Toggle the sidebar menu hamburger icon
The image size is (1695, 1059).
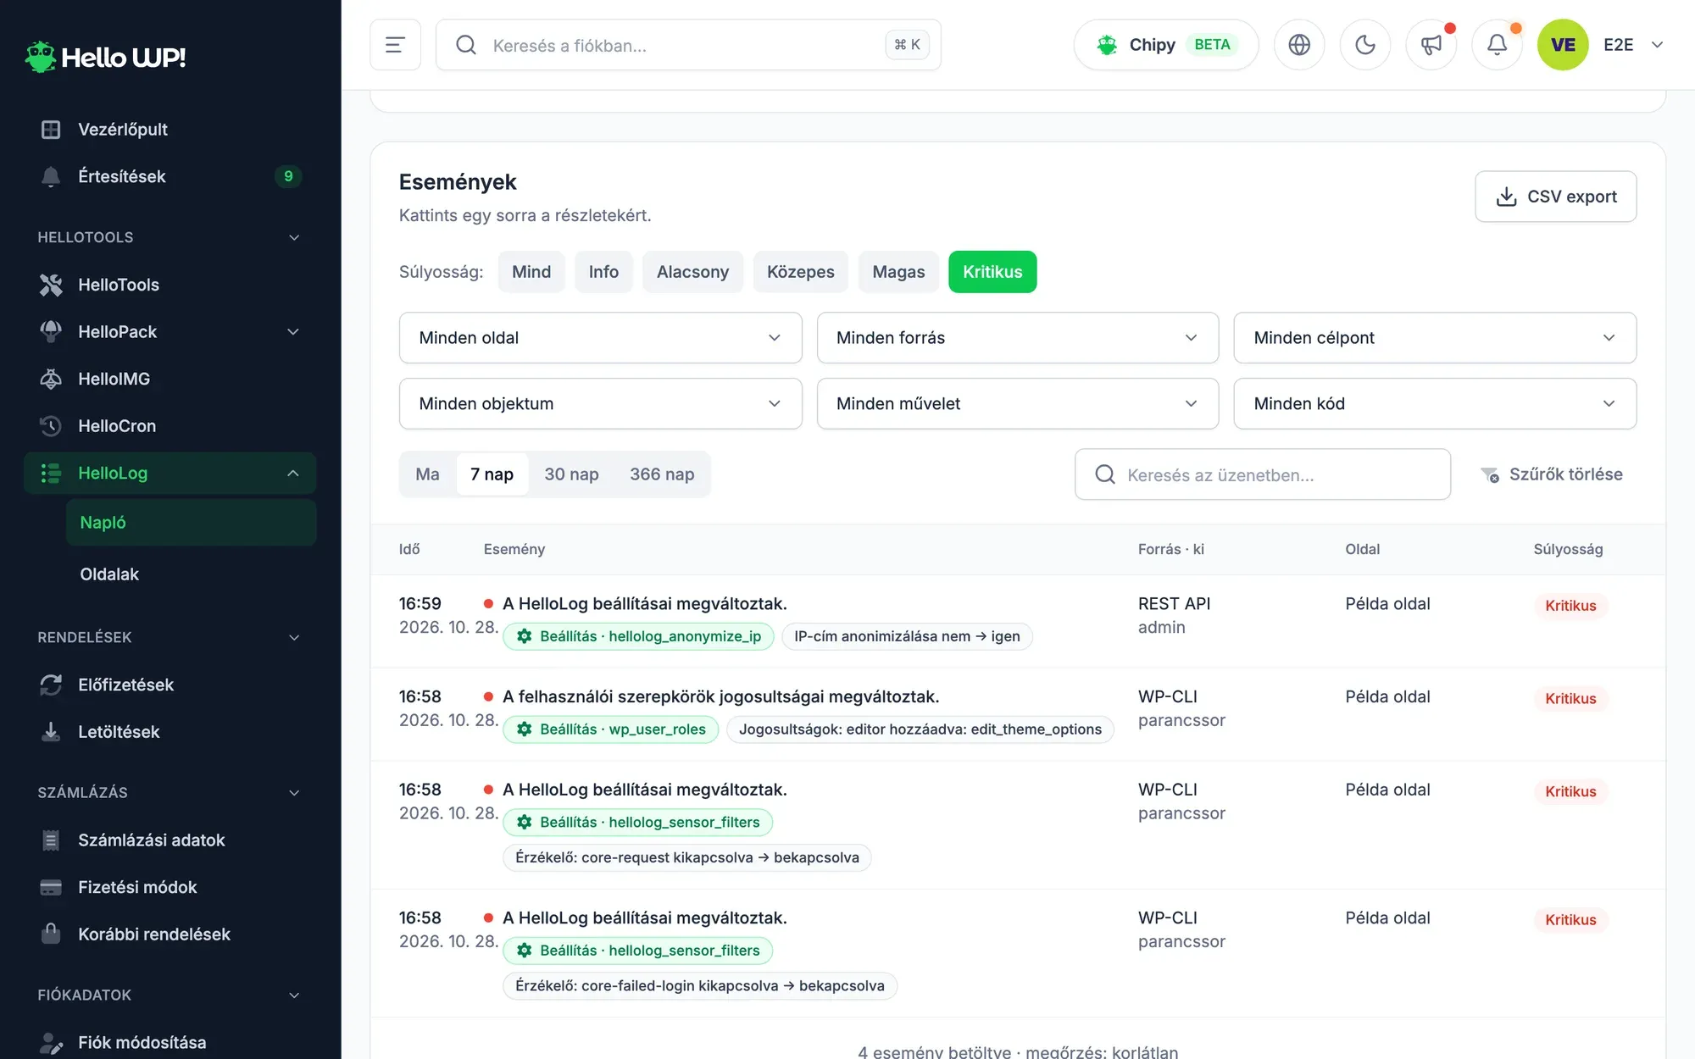click(x=395, y=45)
